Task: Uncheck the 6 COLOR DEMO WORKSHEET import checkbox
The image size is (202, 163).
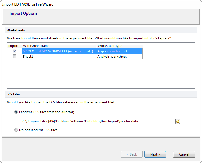Action: (x=15, y=51)
